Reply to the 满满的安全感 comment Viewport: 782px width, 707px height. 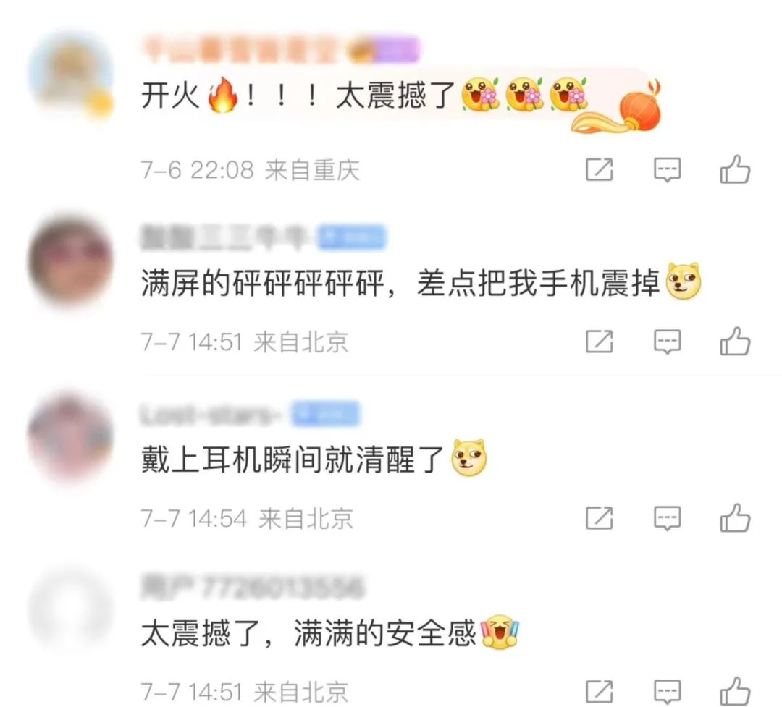coord(667,692)
